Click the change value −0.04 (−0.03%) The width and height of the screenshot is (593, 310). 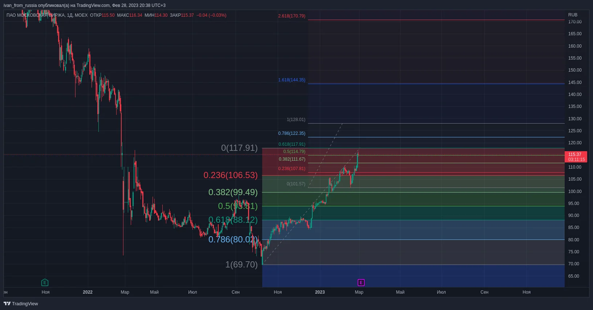coord(211,15)
